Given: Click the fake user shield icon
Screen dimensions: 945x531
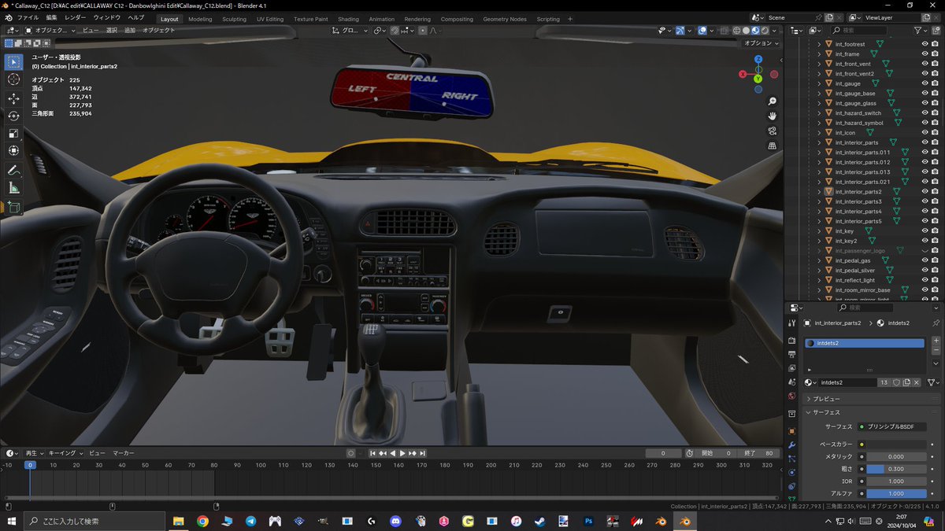Looking at the screenshot, I should (x=896, y=382).
